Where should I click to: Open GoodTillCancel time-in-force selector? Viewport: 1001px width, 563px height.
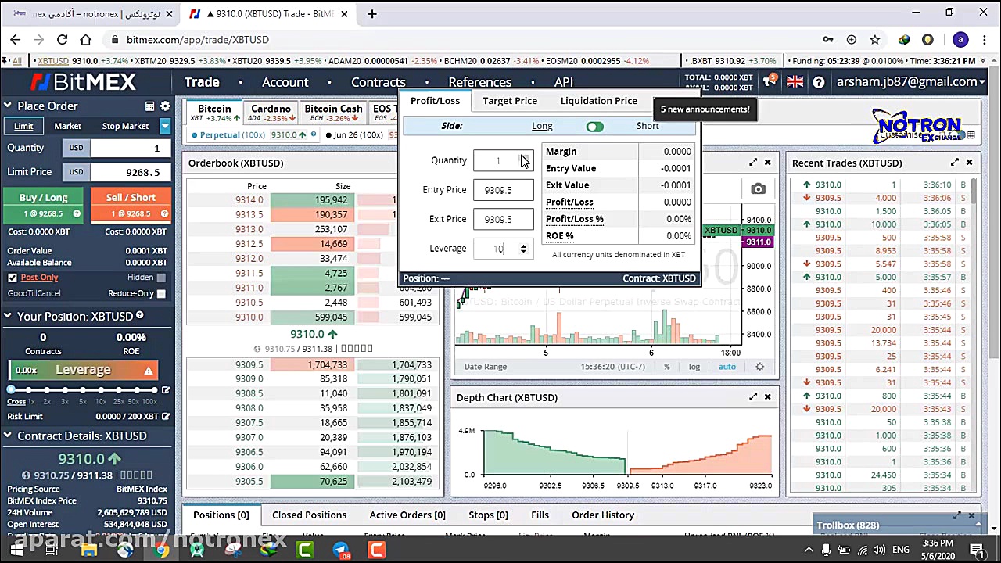pyautogui.click(x=34, y=294)
